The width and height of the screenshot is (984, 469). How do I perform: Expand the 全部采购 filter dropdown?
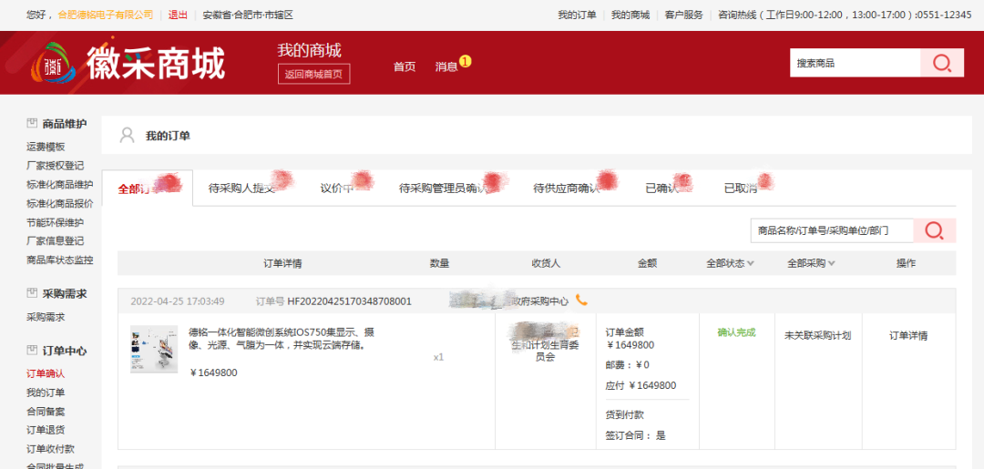[x=811, y=263]
